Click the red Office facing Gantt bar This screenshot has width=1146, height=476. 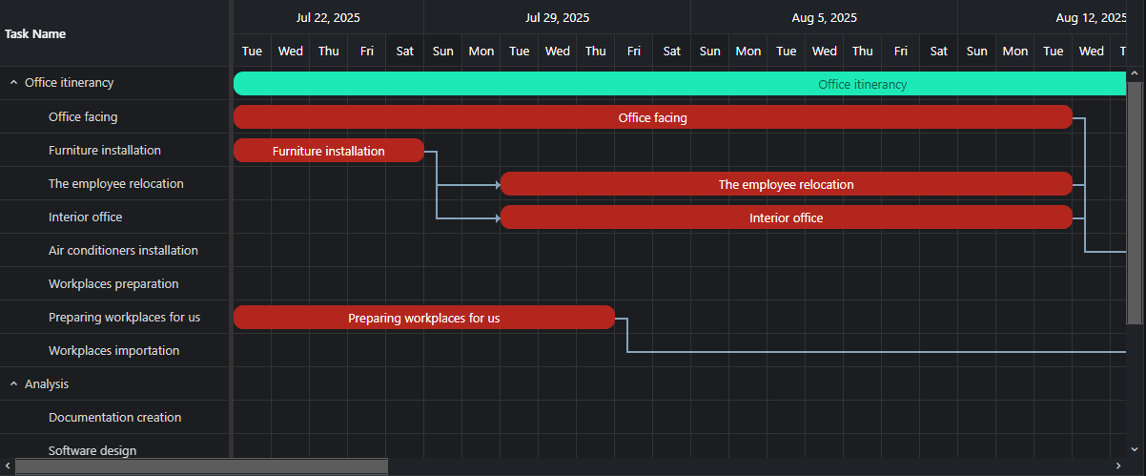point(653,117)
